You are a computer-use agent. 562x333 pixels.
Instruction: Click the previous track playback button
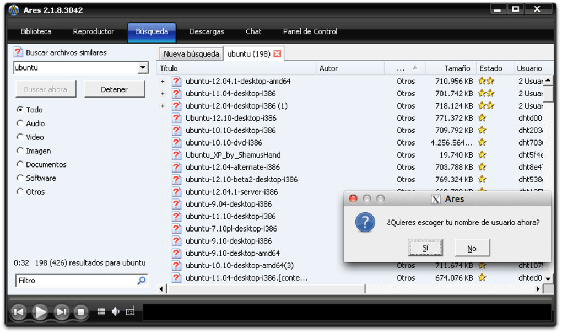point(19,312)
